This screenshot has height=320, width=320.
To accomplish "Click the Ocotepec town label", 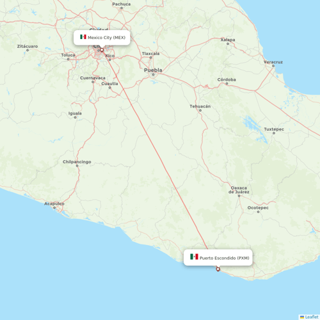I will click(x=258, y=208).
